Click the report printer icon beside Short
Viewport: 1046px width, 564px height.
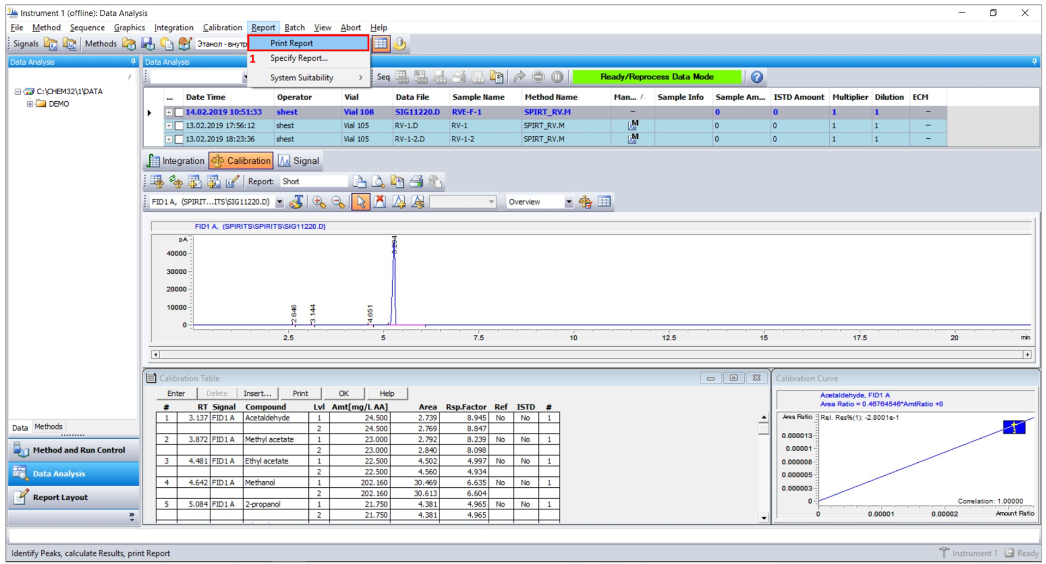(x=416, y=181)
